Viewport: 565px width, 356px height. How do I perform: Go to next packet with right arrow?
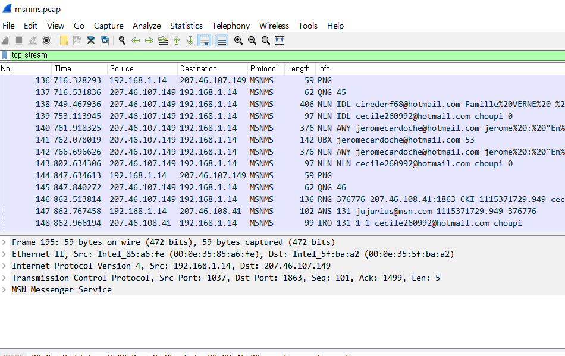[149, 40]
